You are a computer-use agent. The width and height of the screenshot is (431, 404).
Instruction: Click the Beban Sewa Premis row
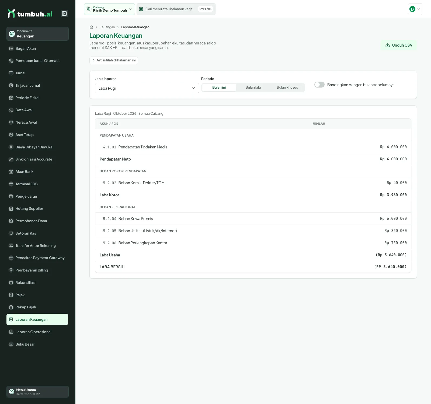[x=253, y=219]
